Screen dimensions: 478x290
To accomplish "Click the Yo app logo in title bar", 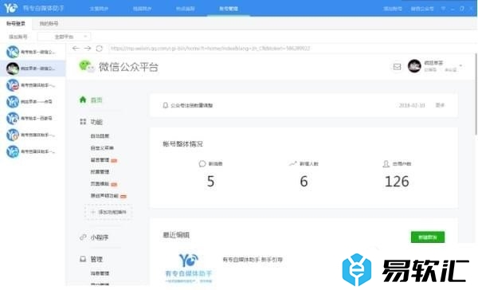I will click(10, 8).
